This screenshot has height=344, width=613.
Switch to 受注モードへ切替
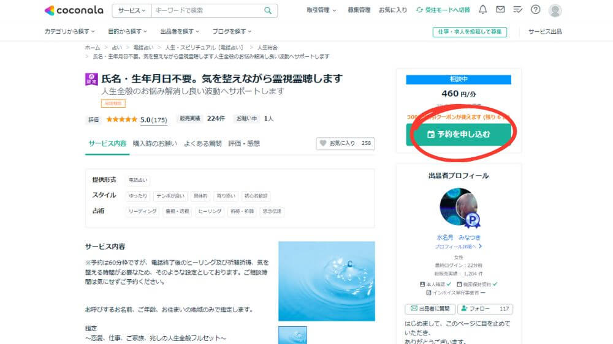[x=443, y=10]
